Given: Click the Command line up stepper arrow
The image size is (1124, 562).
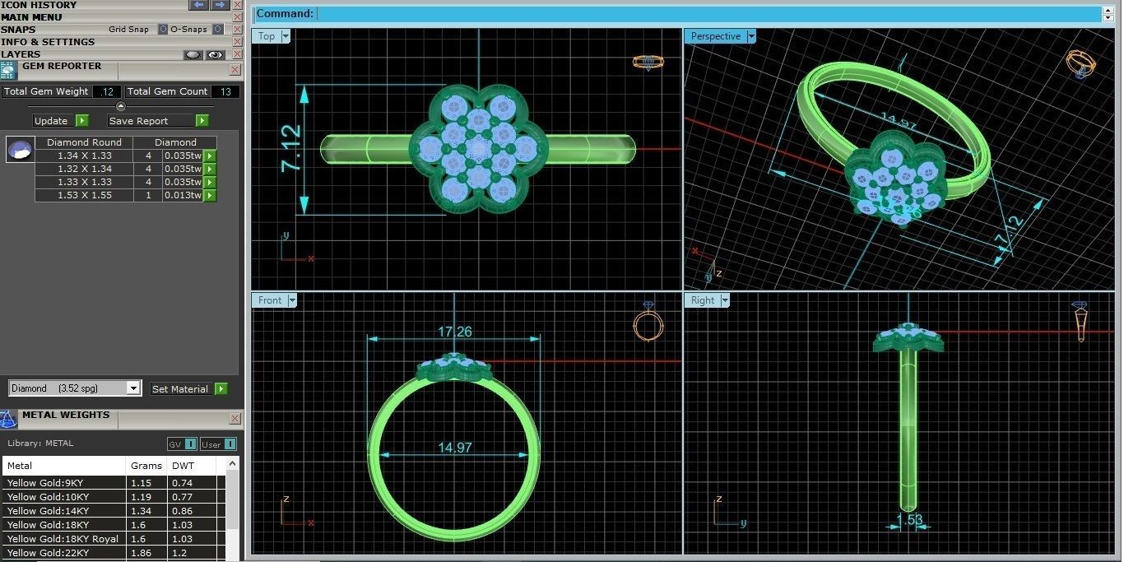Looking at the screenshot, I should click(1108, 10).
